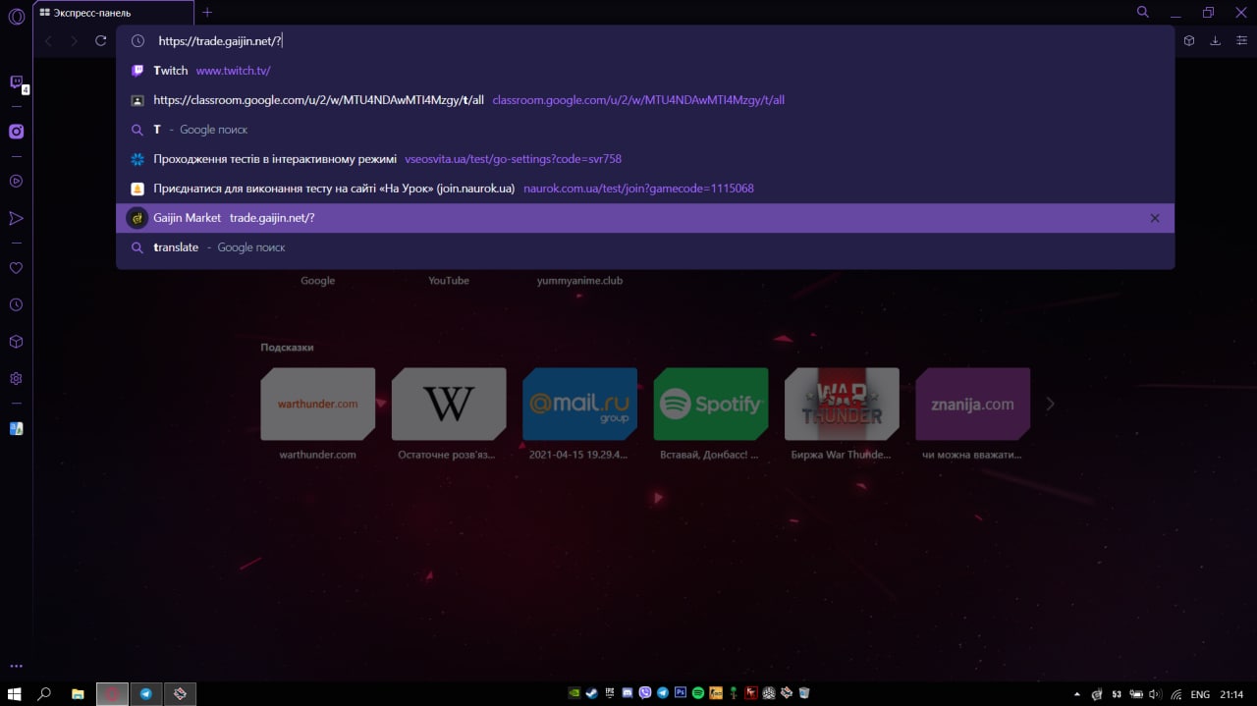Open Steam in the taskbar
The image size is (1257, 706).
pyautogui.click(x=591, y=693)
